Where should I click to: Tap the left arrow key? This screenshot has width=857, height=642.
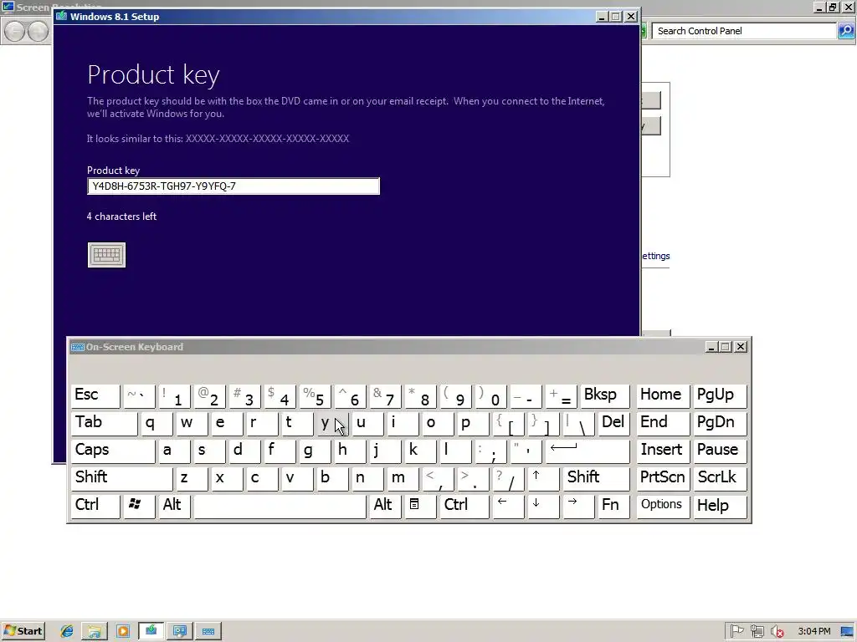point(508,505)
